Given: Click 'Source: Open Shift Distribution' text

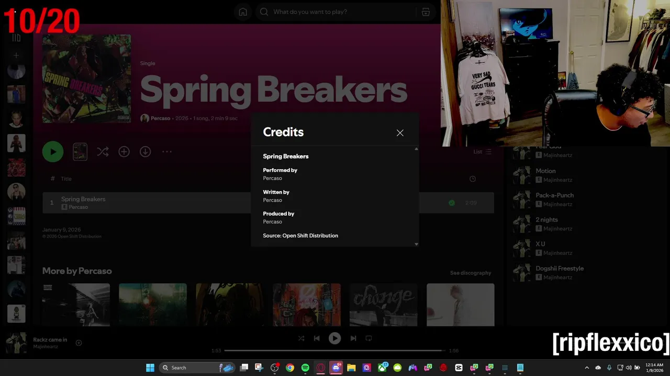Looking at the screenshot, I should (x=300, y=236).
